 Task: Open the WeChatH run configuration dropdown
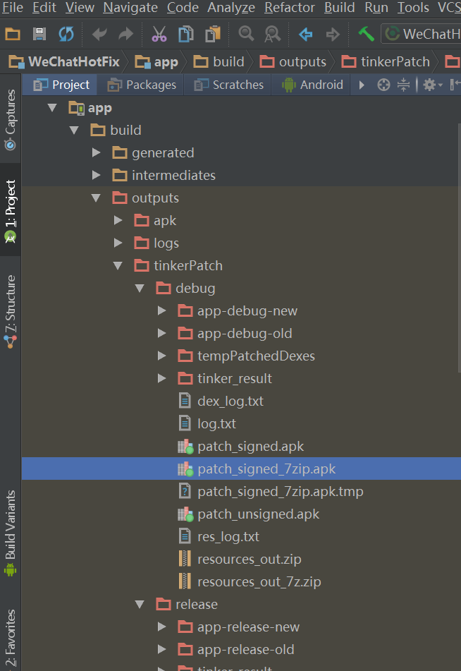(x=422, y=34)
